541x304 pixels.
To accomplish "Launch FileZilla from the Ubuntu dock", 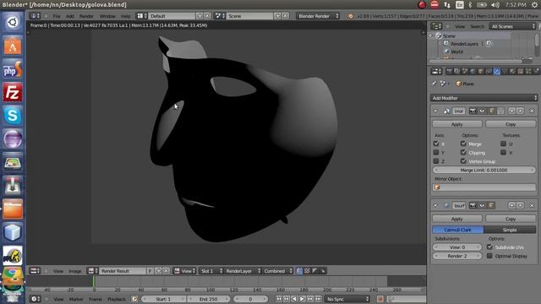I will (13, 92).
